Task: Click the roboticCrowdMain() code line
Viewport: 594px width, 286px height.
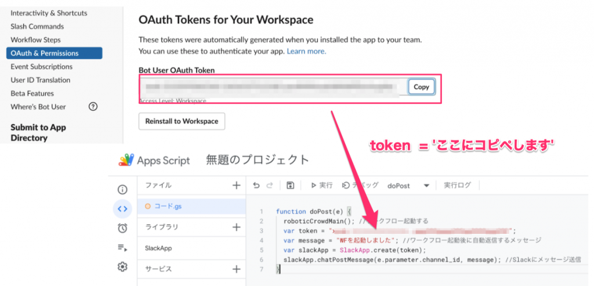Action: (356, 221)
